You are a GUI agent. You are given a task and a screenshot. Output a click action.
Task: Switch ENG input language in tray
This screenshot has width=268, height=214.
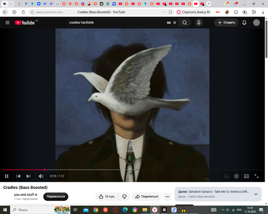tap(239, 210)
